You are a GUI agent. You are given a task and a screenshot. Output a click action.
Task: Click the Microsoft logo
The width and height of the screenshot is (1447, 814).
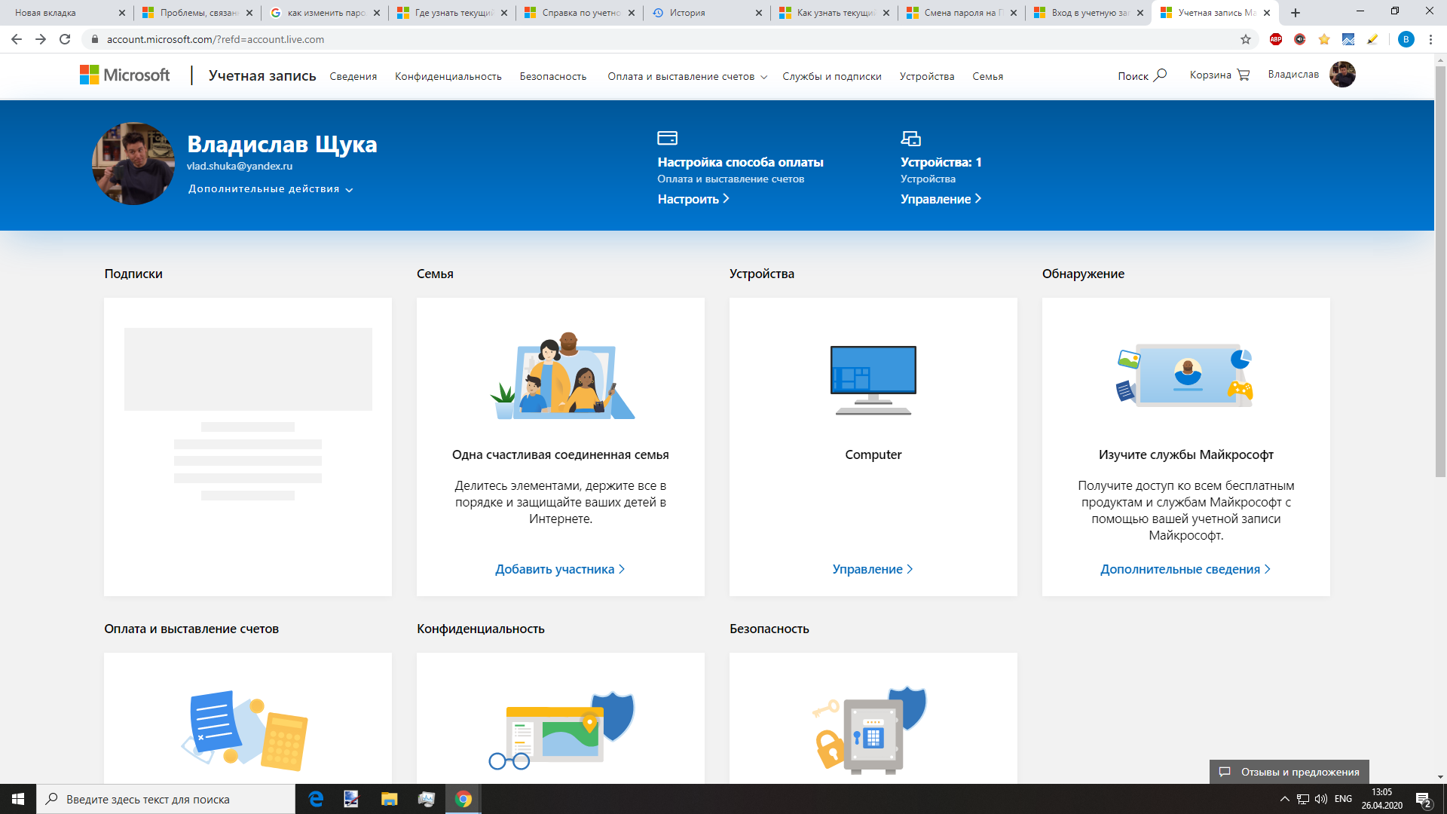click(x=125, y=75)
